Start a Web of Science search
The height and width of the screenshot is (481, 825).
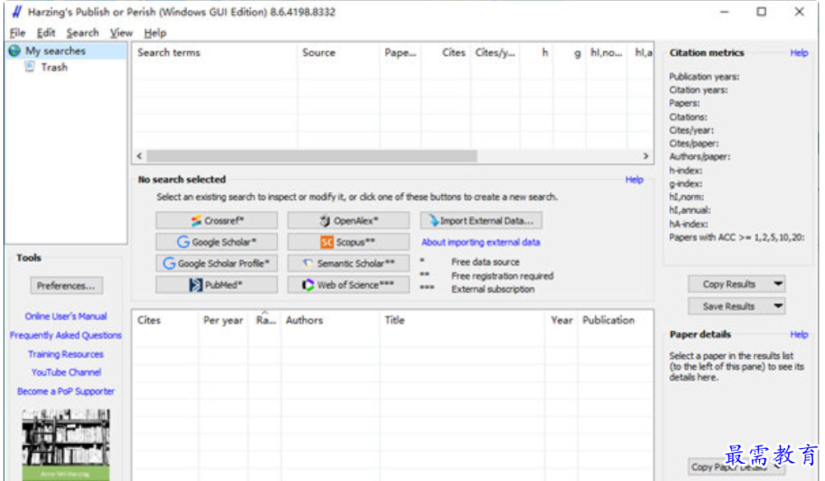point(349,285)
